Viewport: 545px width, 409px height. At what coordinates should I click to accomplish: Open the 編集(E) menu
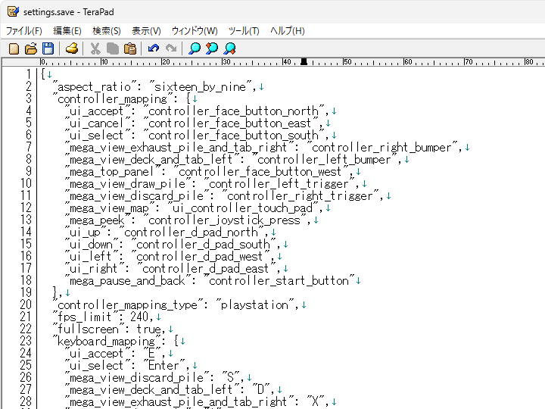67,31
